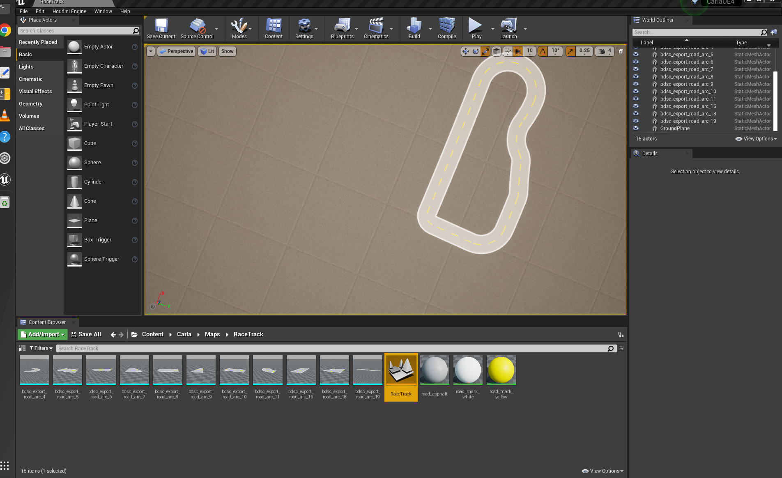Select the rotate transform gizmo

tap(475, 51)
